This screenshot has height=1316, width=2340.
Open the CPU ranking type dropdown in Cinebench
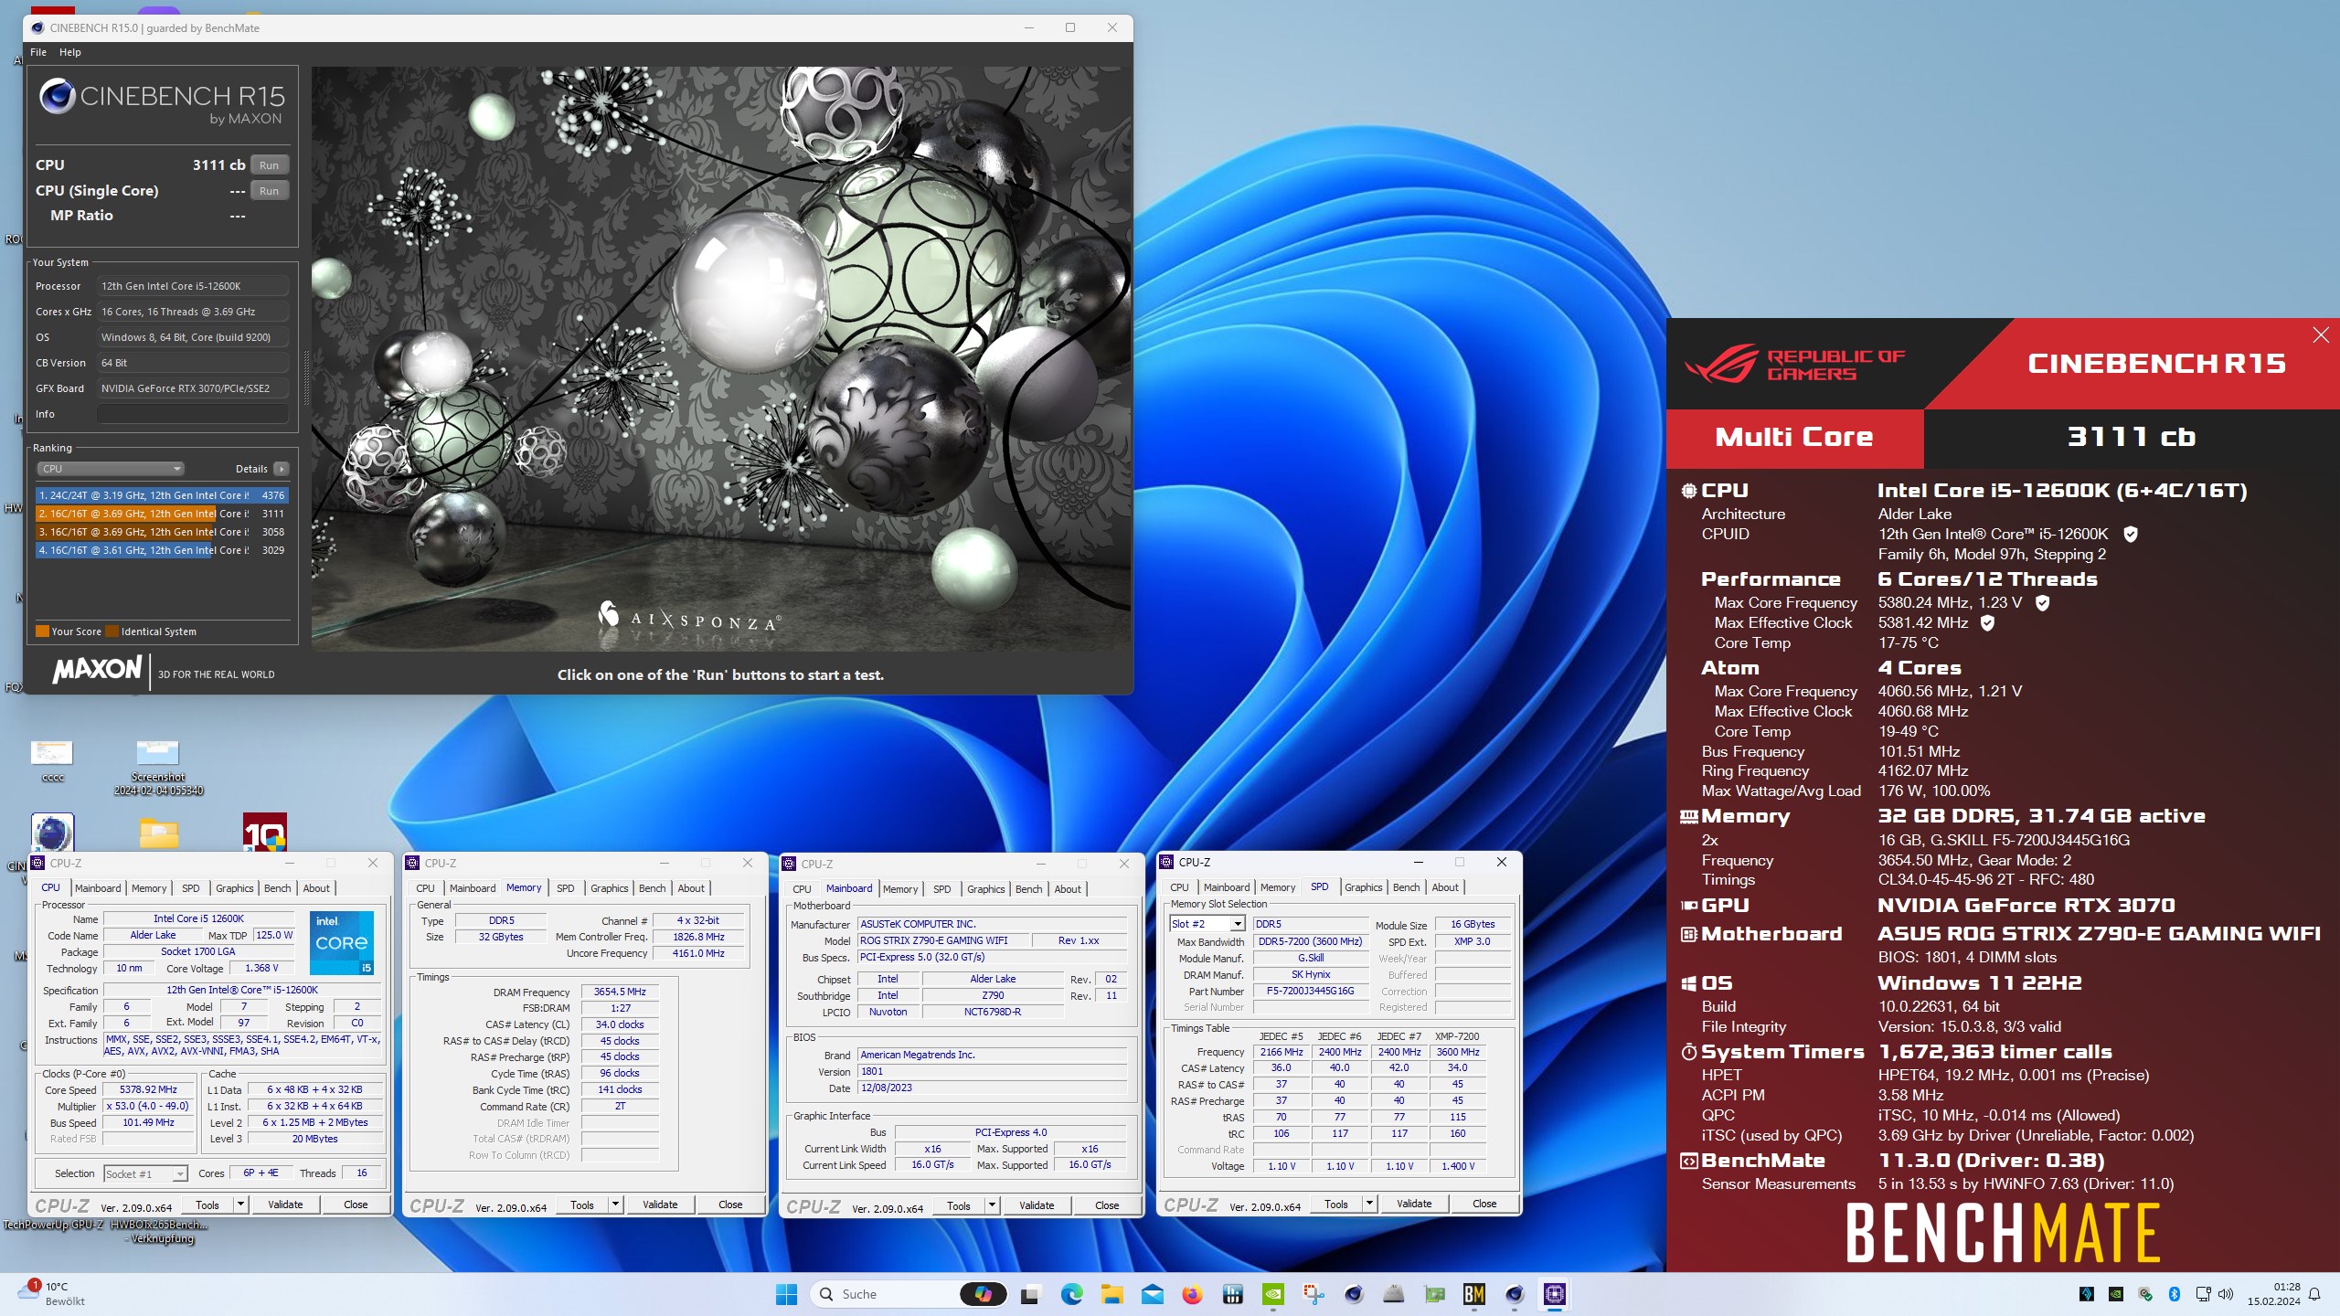[x=112, y=469]
